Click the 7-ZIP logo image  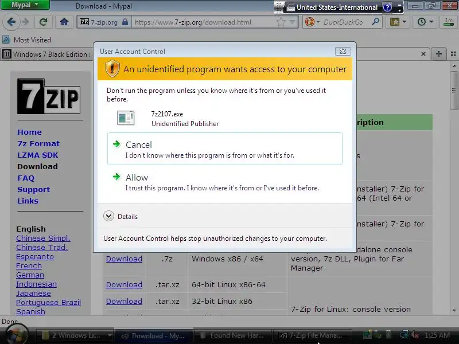49,96
